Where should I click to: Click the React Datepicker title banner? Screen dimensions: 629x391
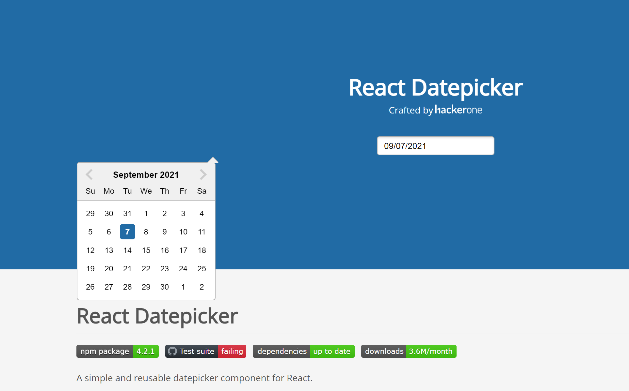coord(435,87)
